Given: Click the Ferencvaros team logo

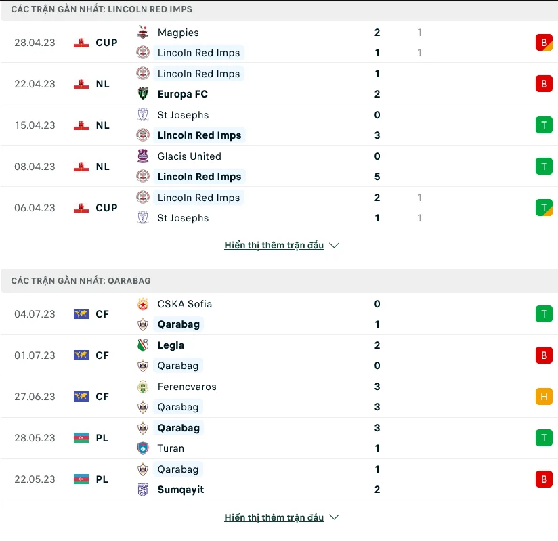Looking at the screenshot, I should point(143,386).
